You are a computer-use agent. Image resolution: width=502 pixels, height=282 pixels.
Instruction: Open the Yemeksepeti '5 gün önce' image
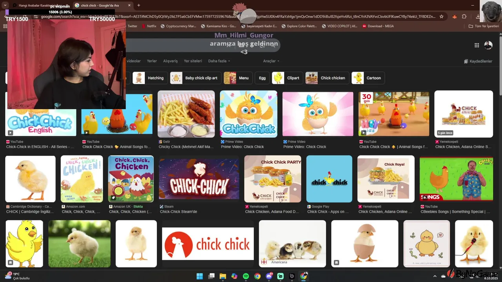click(x=464, y=114)
